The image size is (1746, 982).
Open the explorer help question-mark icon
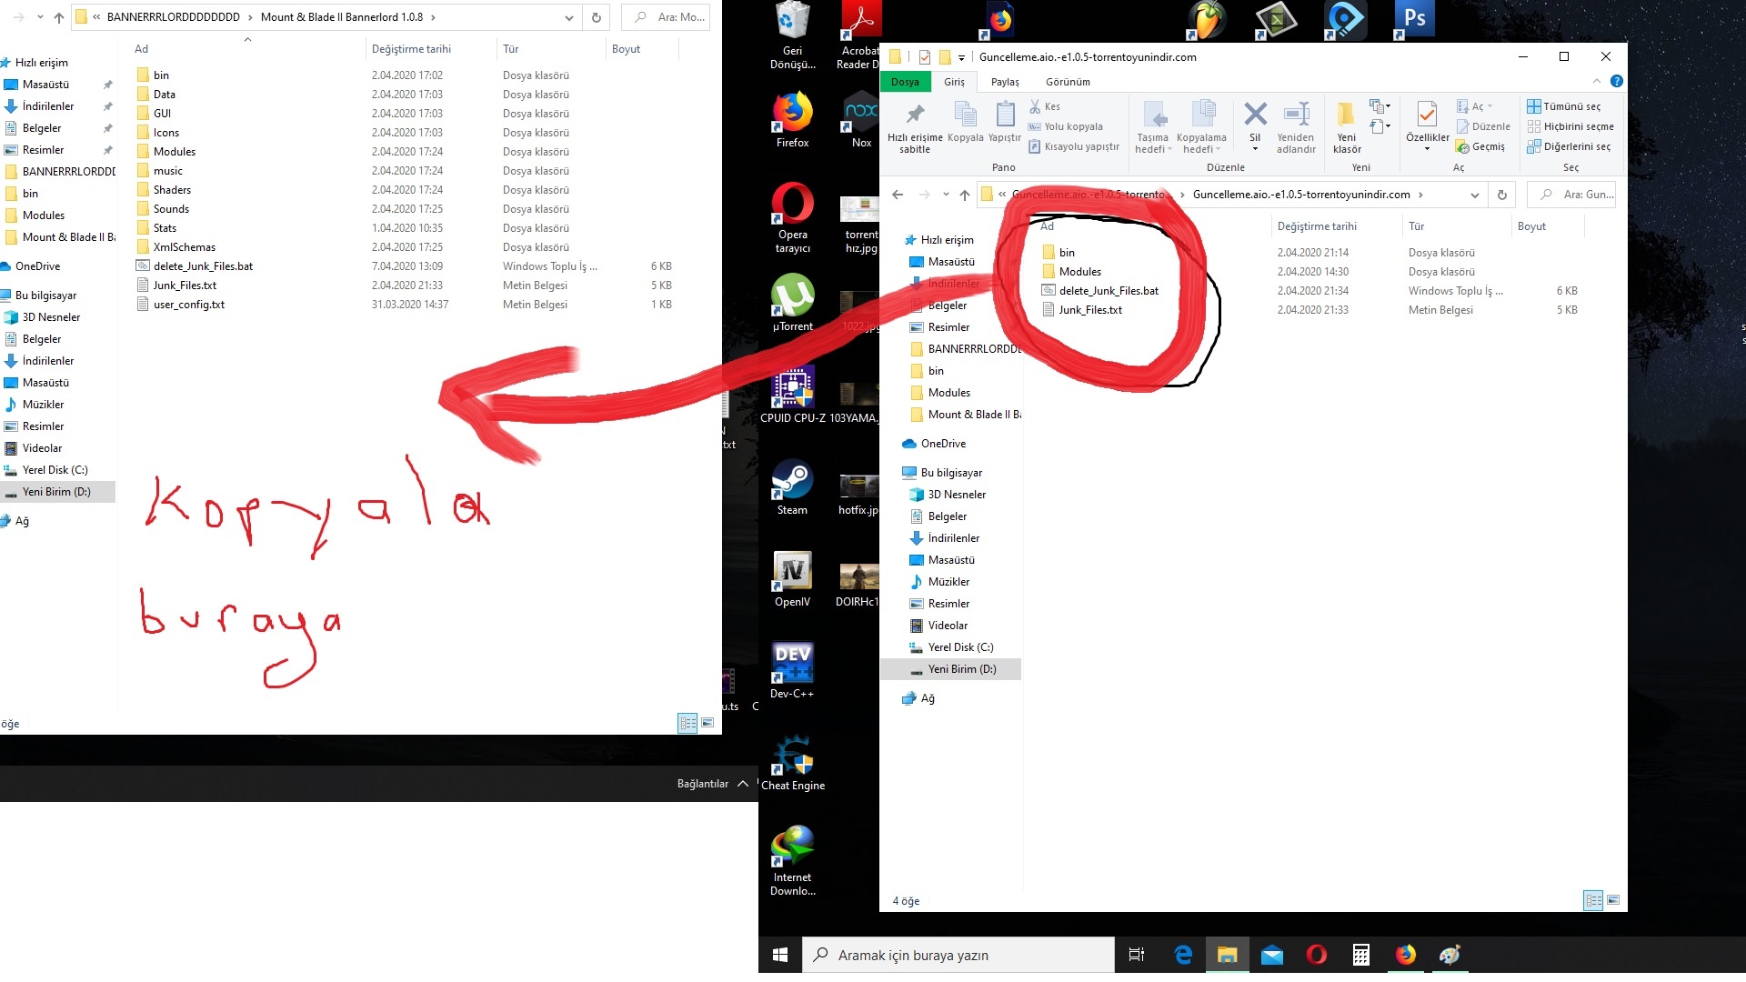click(1616, 81)
